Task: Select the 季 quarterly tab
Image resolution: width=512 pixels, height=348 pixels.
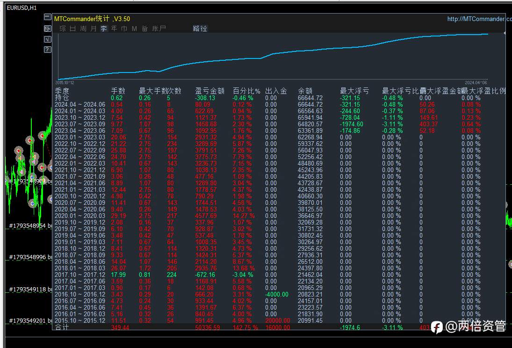Action: tap(104, 29)
